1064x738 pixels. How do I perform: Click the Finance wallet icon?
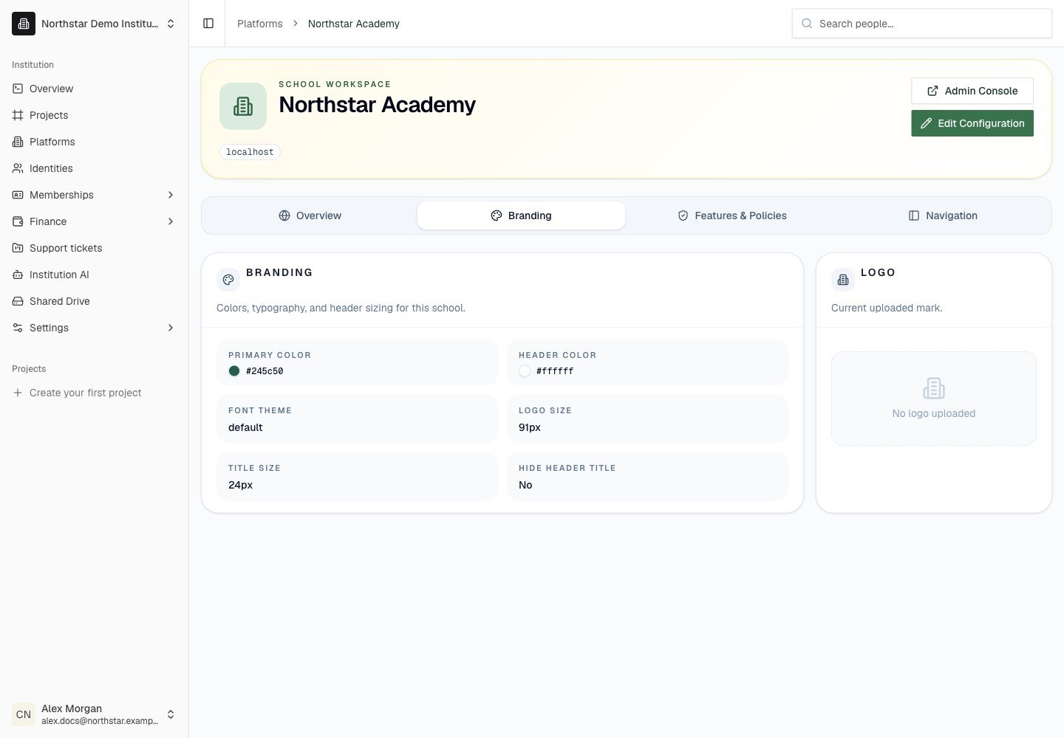click(x=18, y=221)
